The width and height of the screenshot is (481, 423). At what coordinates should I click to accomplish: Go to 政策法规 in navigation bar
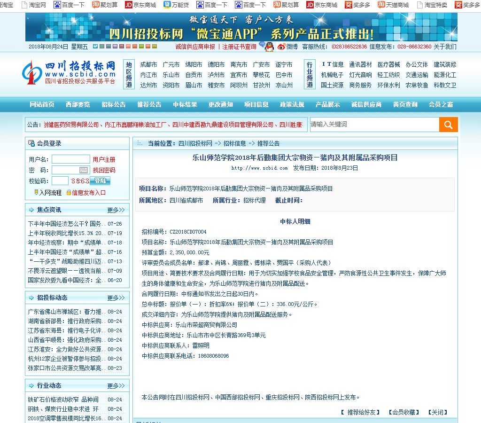(x=292, y=104)
